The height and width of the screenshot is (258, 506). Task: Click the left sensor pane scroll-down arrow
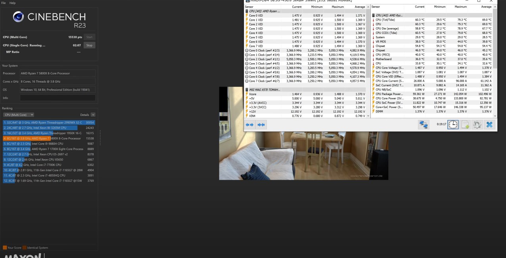click(x=368, y=116)
